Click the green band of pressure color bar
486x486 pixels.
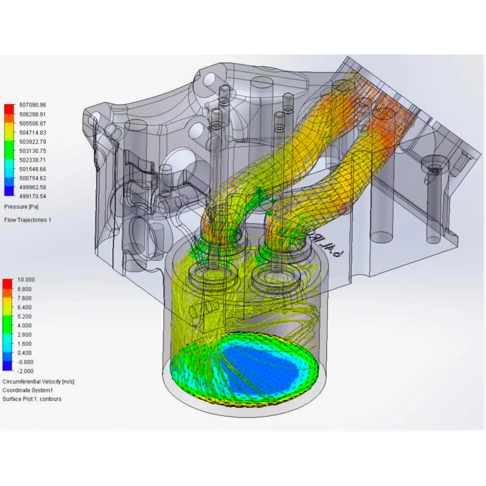tap(9, 152)
